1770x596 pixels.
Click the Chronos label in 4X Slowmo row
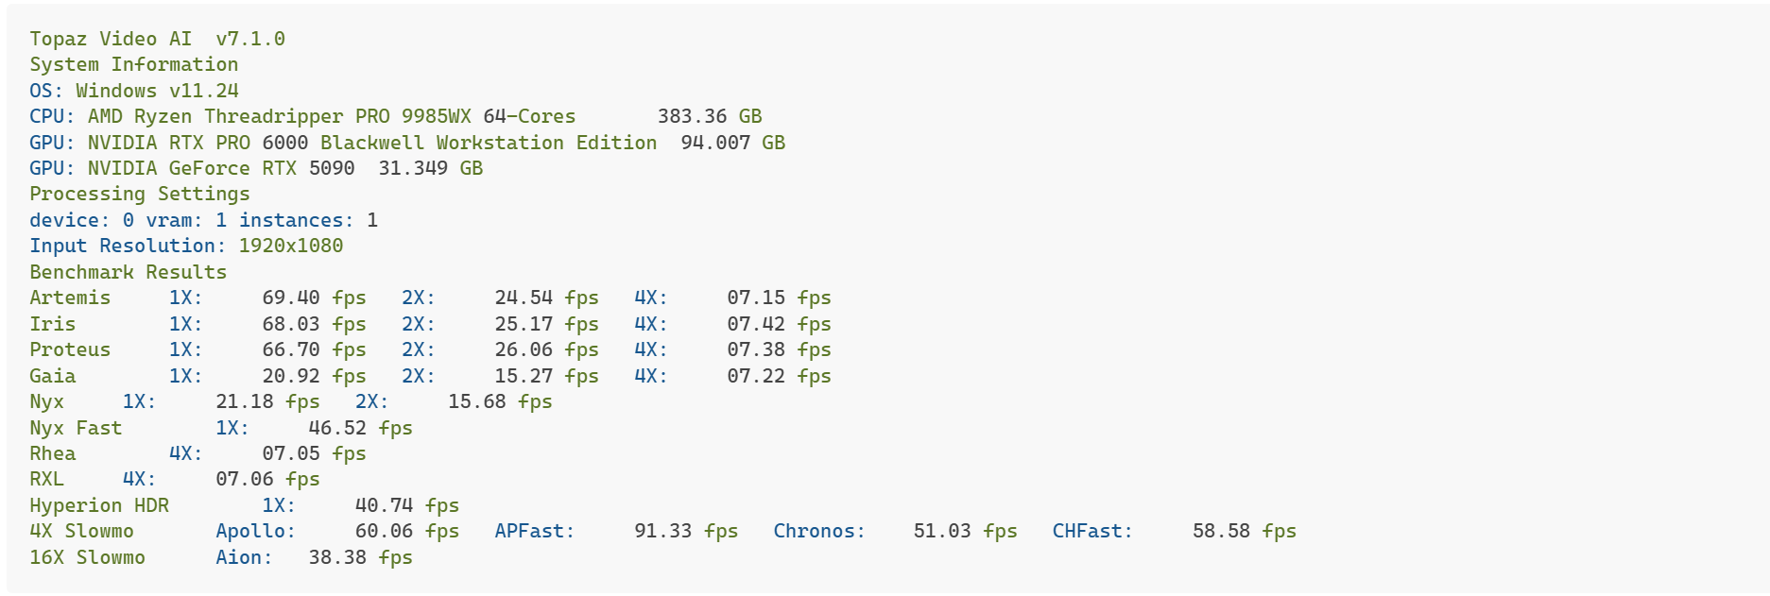pyautogui.click(x=818, y=531)
